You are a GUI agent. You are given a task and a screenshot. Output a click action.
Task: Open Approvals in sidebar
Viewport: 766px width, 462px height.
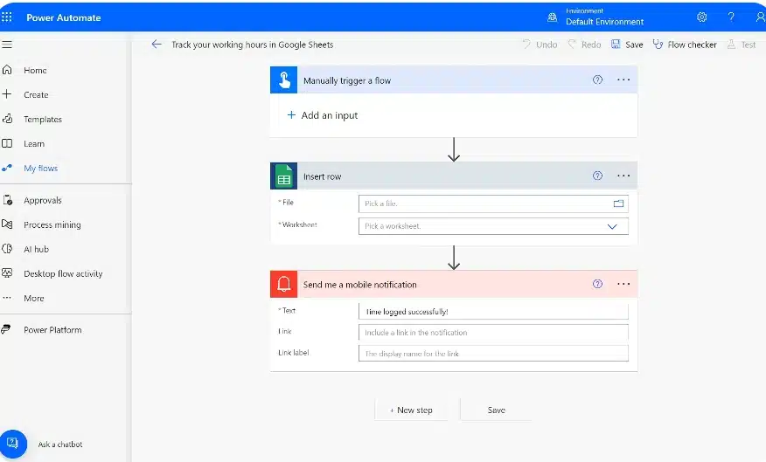click(x=43, y=201)
